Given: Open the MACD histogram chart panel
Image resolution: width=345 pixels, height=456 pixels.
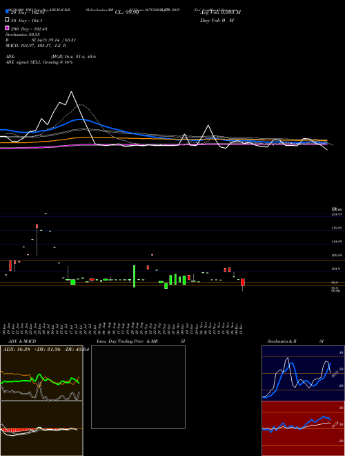Looking at the screenshot, I should tap(41, 428).
